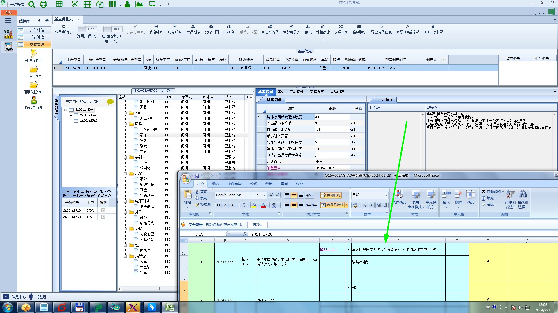558x313 pixels.
Task: Click the 内部审核 print icon
Action: click(x=156, y=27)
